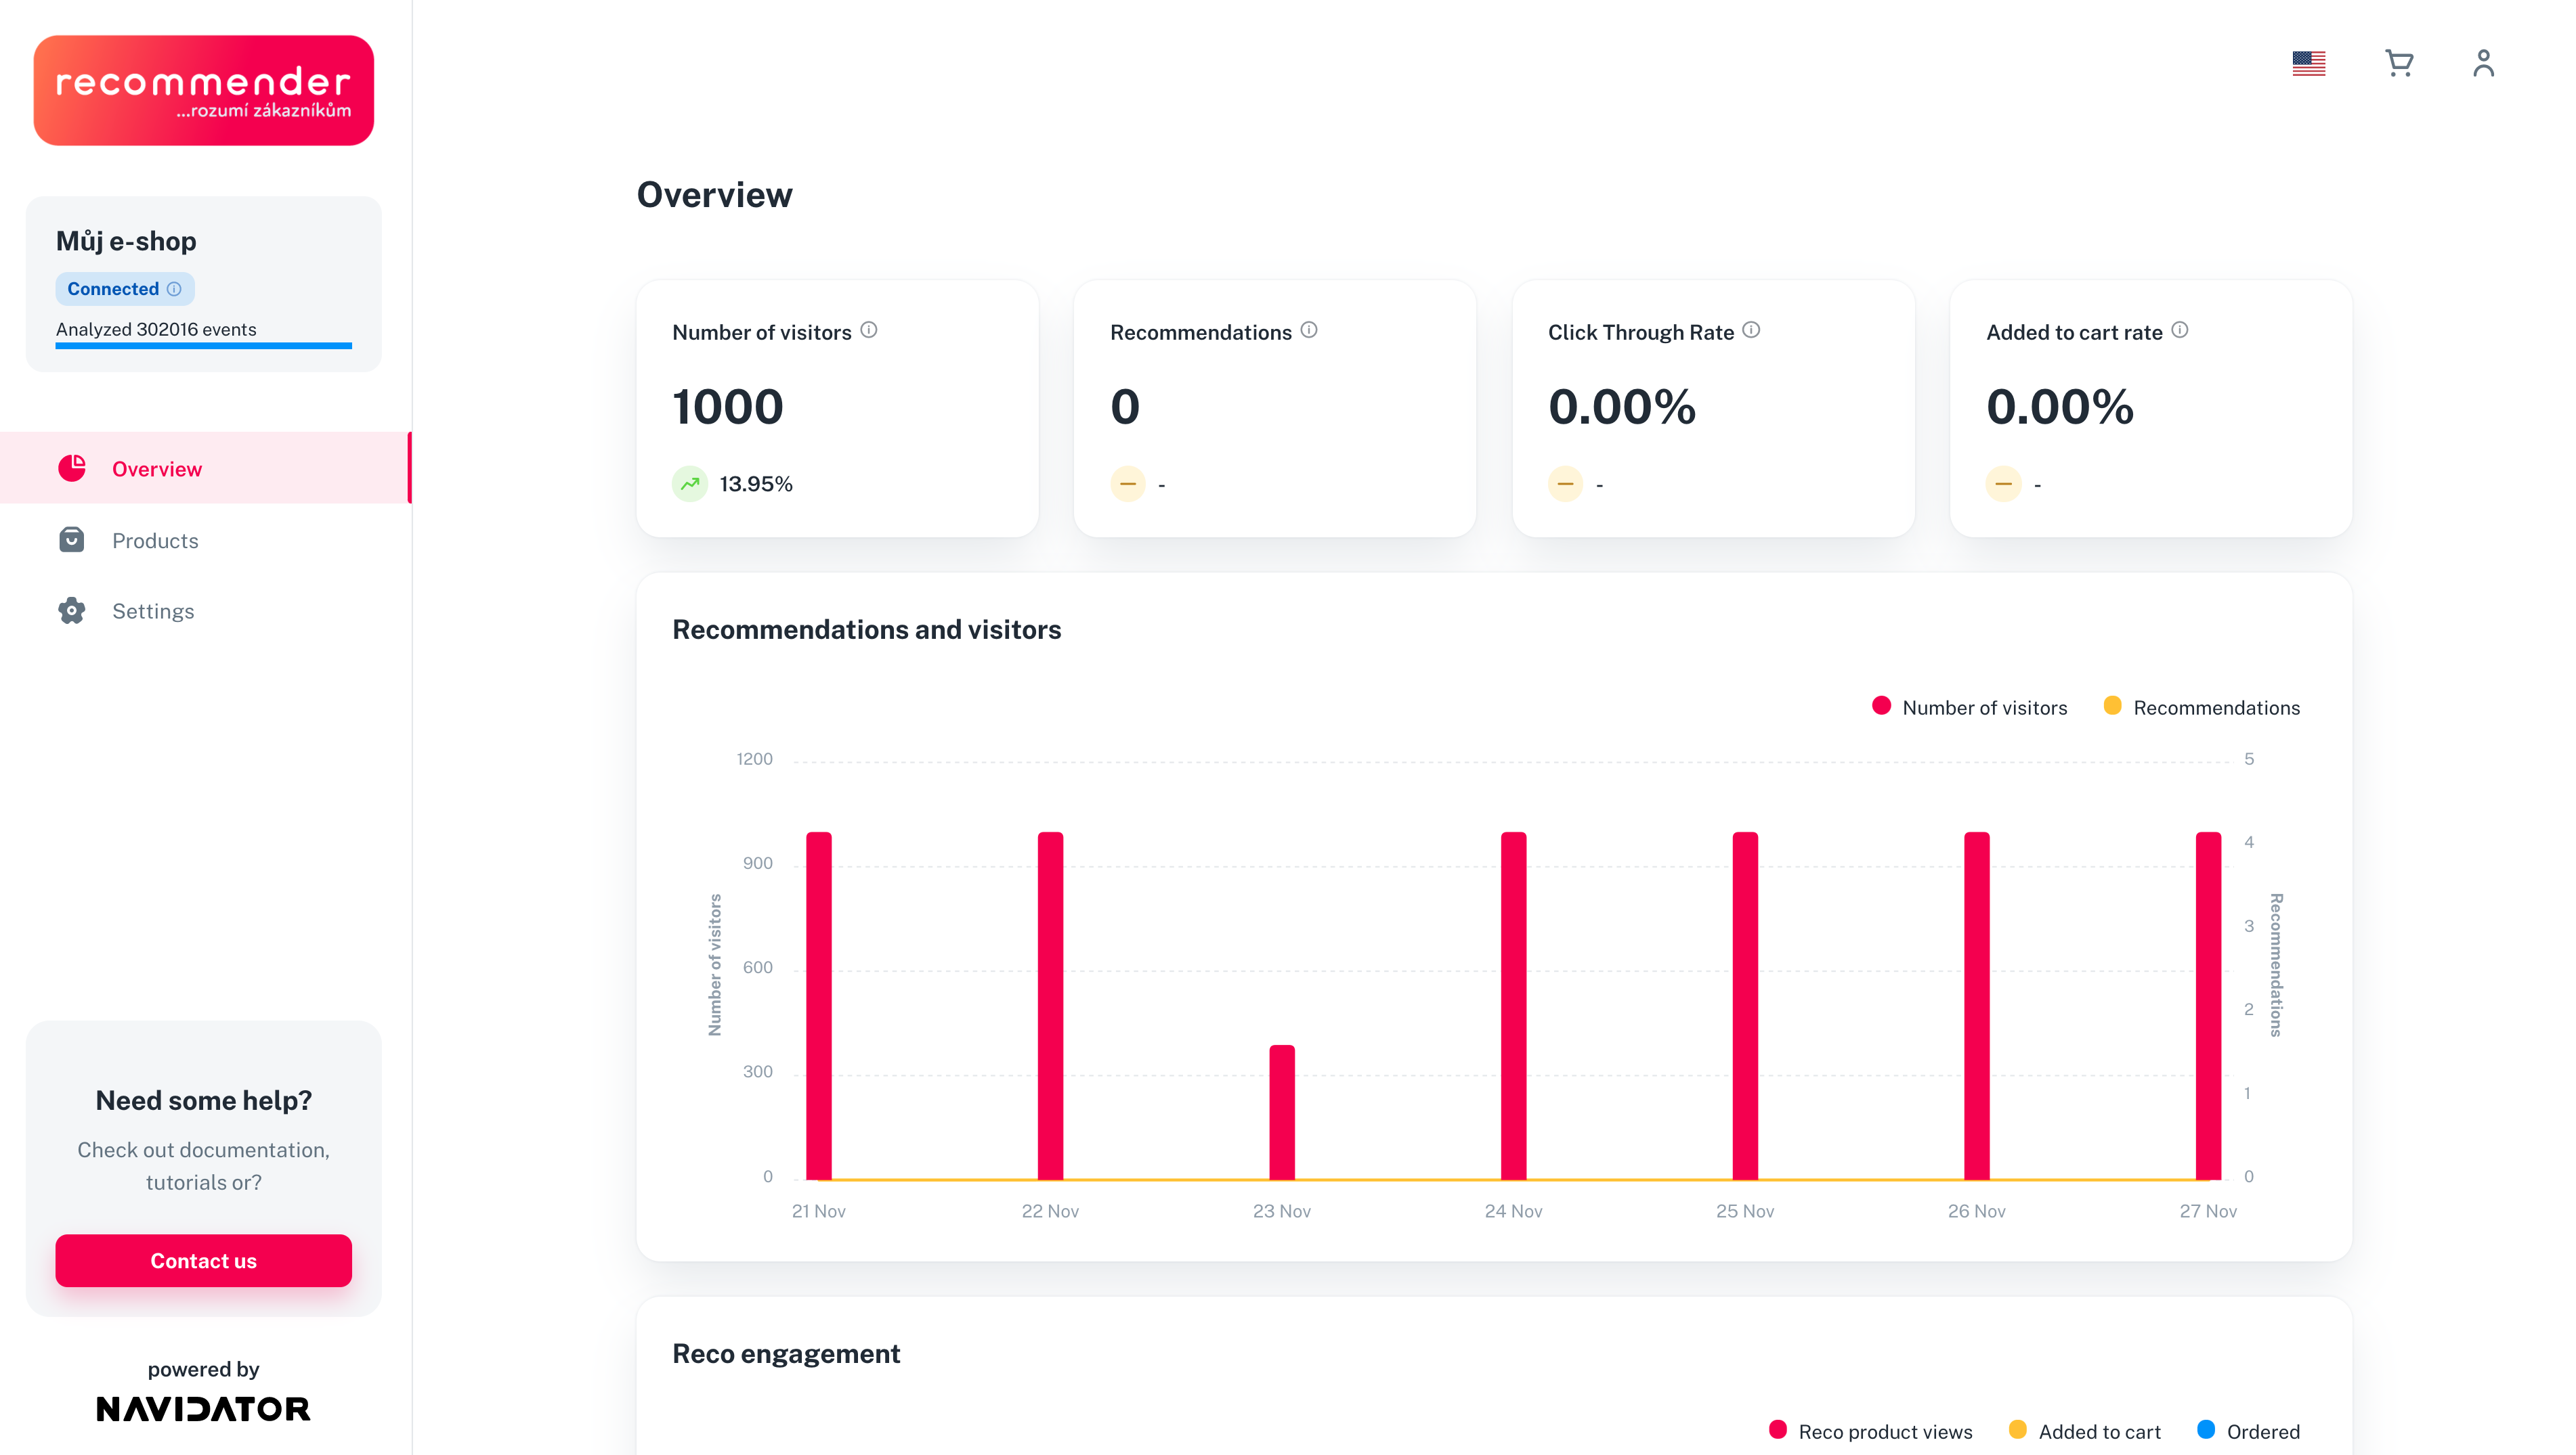2576x1455 pixels.
Task: Open the Settings menu item
Action: [x=153, y=612]
